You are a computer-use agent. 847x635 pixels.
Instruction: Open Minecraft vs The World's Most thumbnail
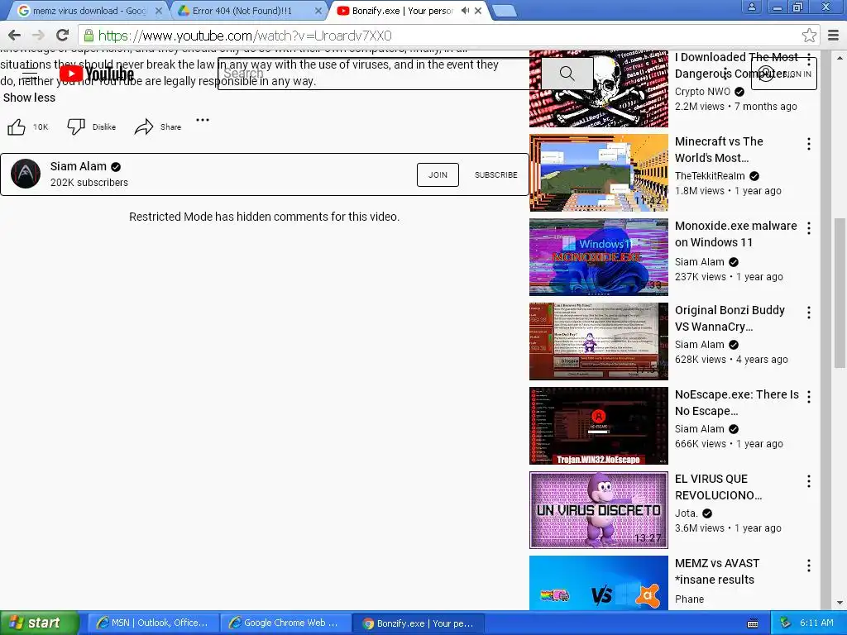click(599, 173)
